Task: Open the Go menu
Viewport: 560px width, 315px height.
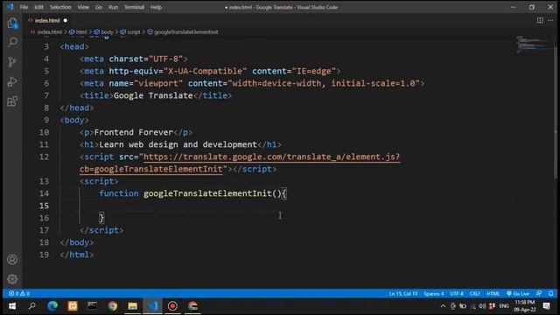Action: click(99, 7)
